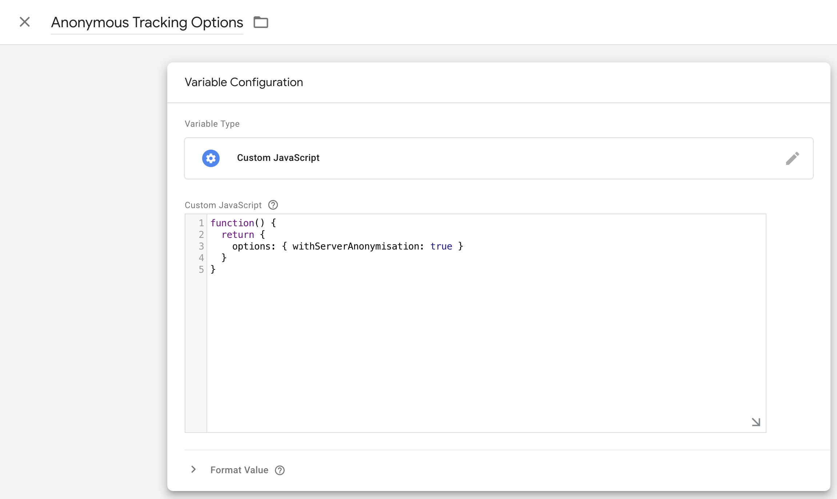Click the Format Value link text
The width and height of the screenshot is (837, 499).
point(239,470)
